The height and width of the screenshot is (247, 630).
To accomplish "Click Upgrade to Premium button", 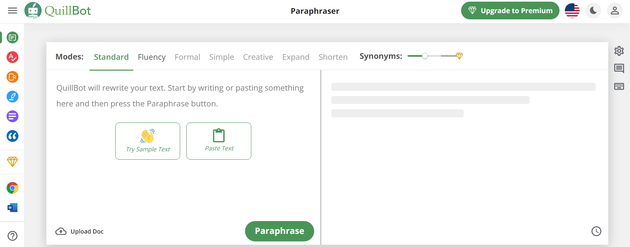I will click(x=510, y=11).
